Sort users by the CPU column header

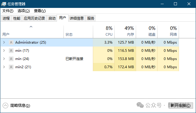[x=104, y=32]
